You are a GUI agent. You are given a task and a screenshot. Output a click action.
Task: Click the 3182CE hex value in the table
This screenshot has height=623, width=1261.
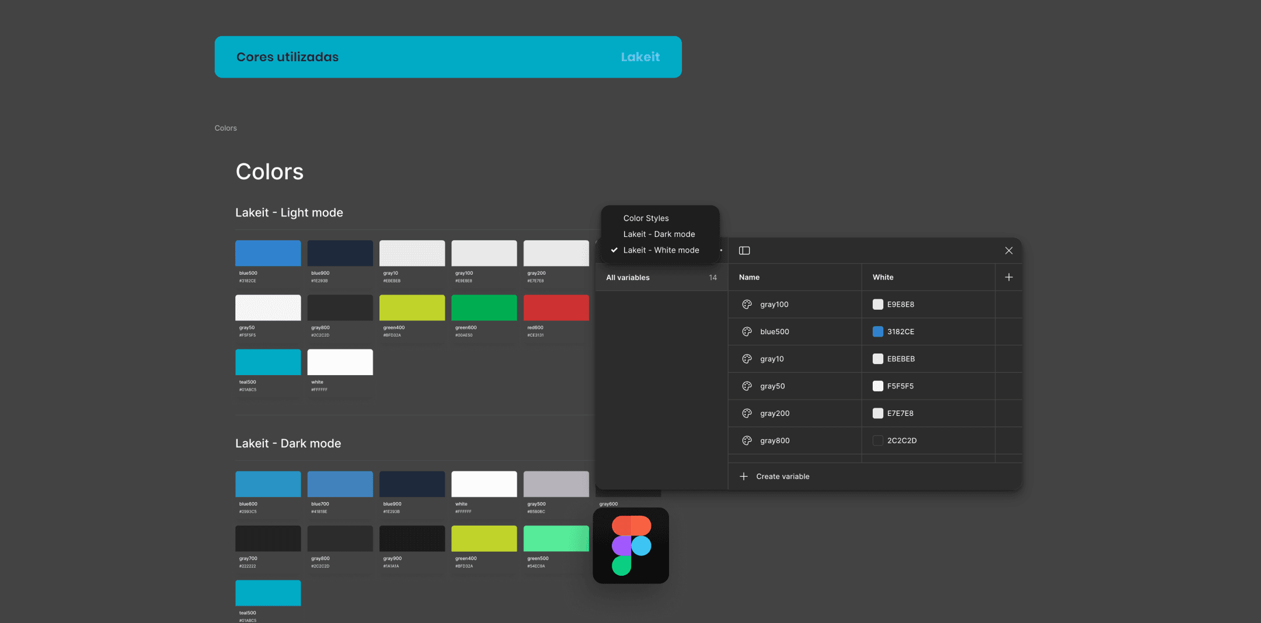(901, 332)
